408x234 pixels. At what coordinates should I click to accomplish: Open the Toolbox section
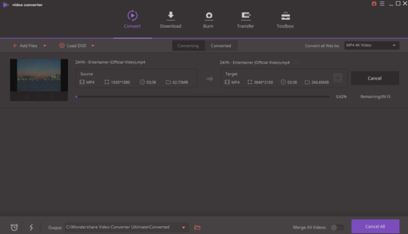[285, 20]
